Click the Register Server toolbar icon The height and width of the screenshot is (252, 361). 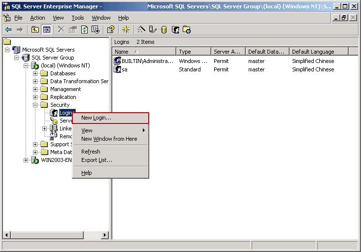(x=153, y=30)
